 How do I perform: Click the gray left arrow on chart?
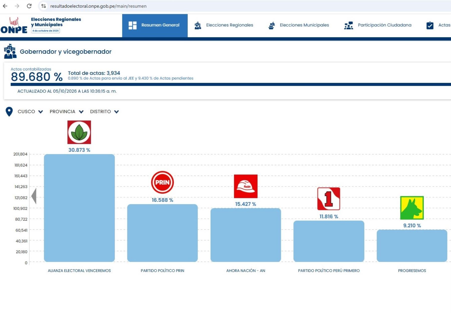coord(34,196)
